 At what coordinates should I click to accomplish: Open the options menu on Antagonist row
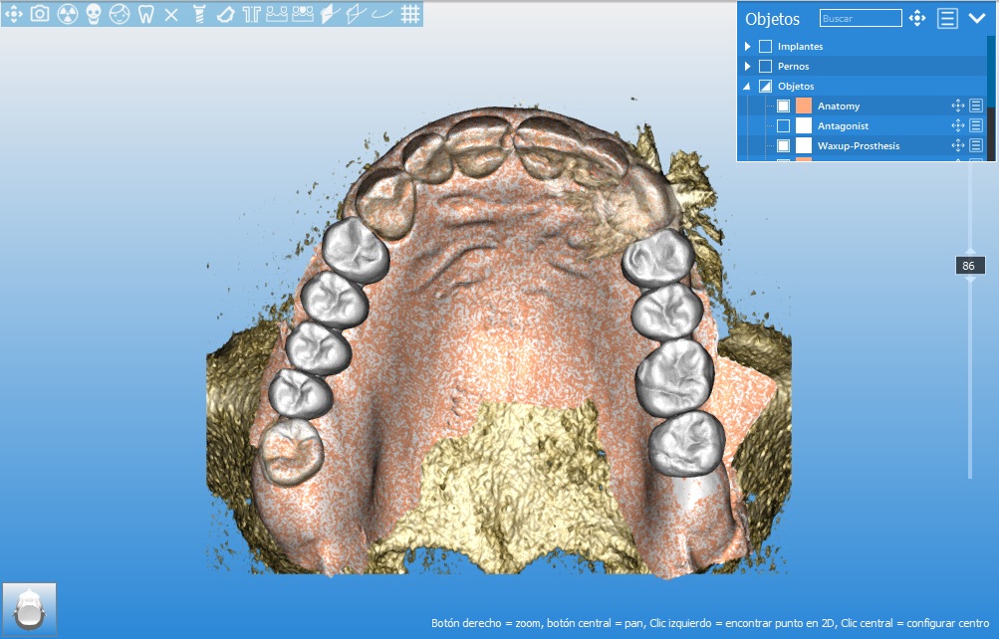pyautogui.click(x=976, y=125)
